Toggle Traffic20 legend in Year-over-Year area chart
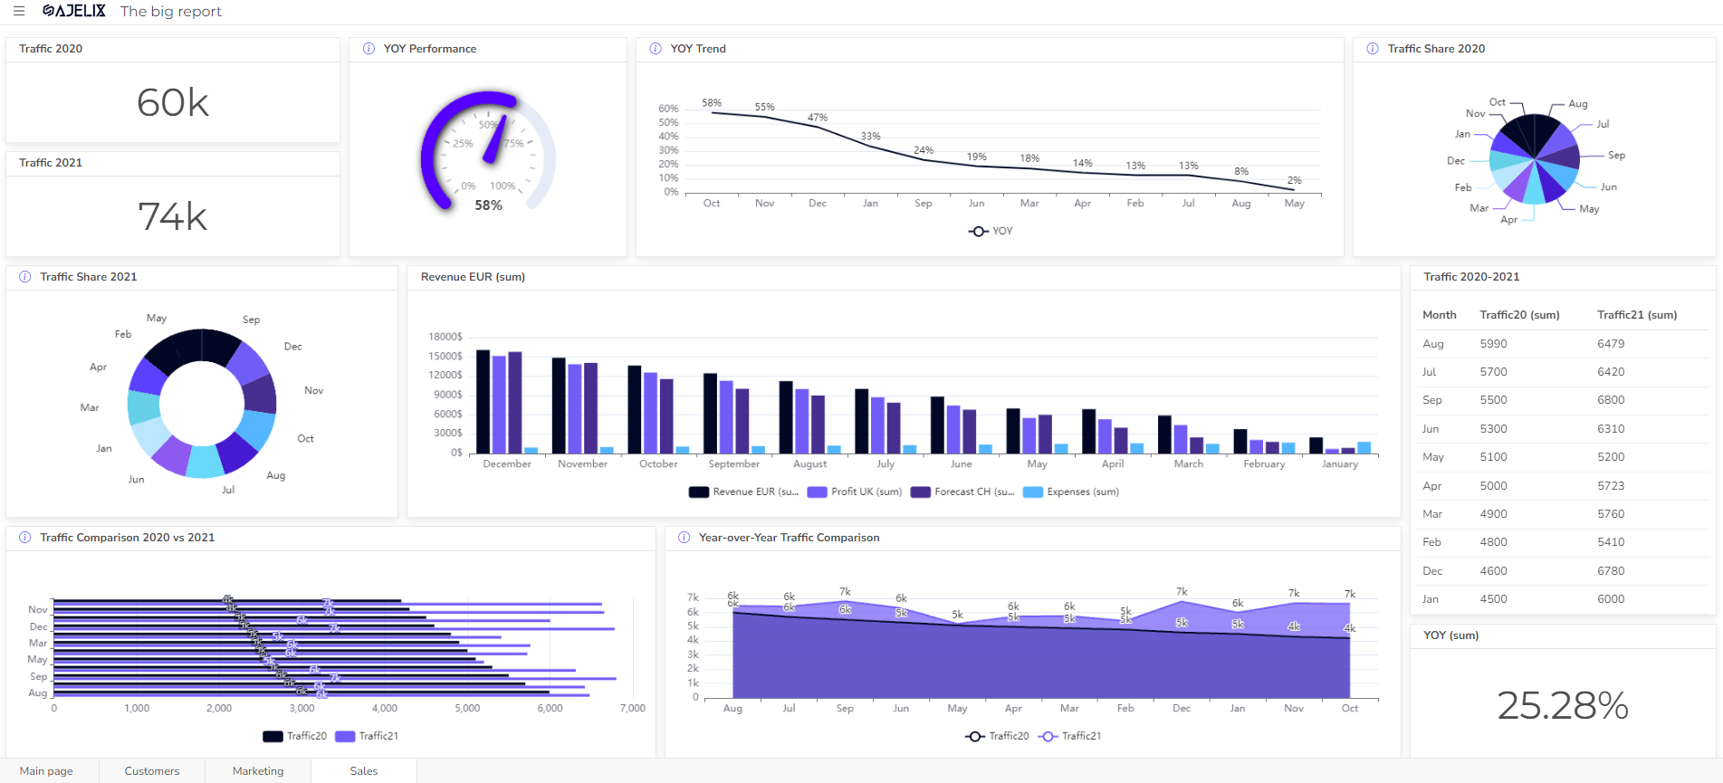This screenshot has width=1723, height=783. tap(997, 737)
